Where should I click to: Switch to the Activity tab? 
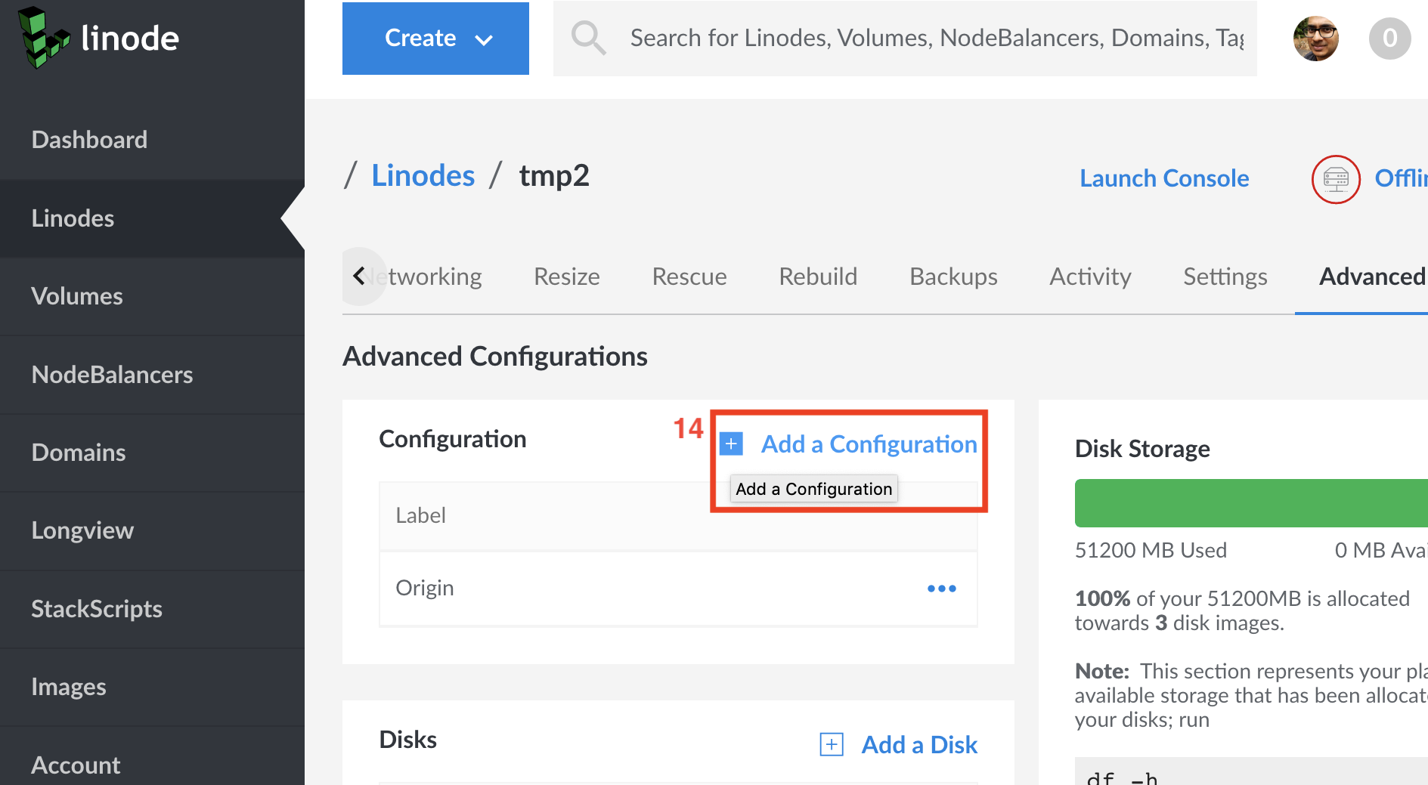[x=1090, y=277]
